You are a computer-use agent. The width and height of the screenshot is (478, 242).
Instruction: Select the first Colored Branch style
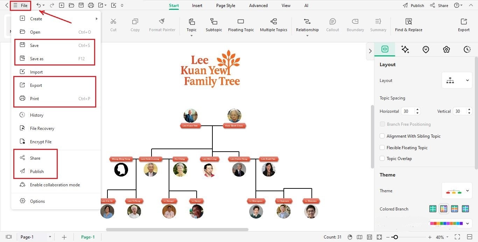pos(433,209)
